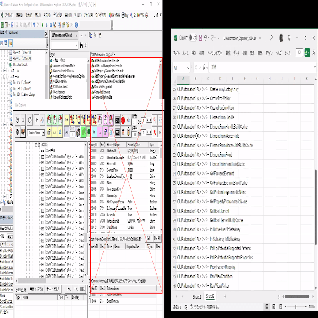The height and width of the screenshot is (318, 318).
Task: Open the Excel file name dropdown in title bar
Action: point(260,38)
